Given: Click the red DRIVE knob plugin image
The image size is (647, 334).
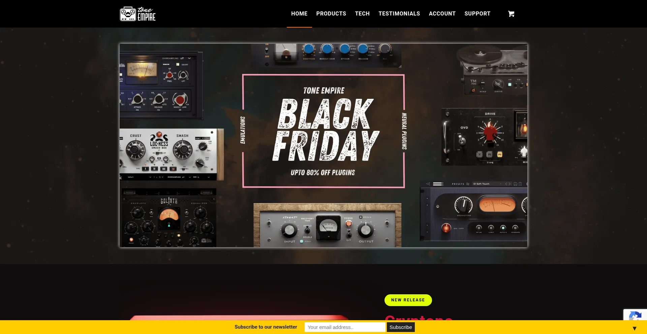Looking at the screenshot, I should pos(484,137).
